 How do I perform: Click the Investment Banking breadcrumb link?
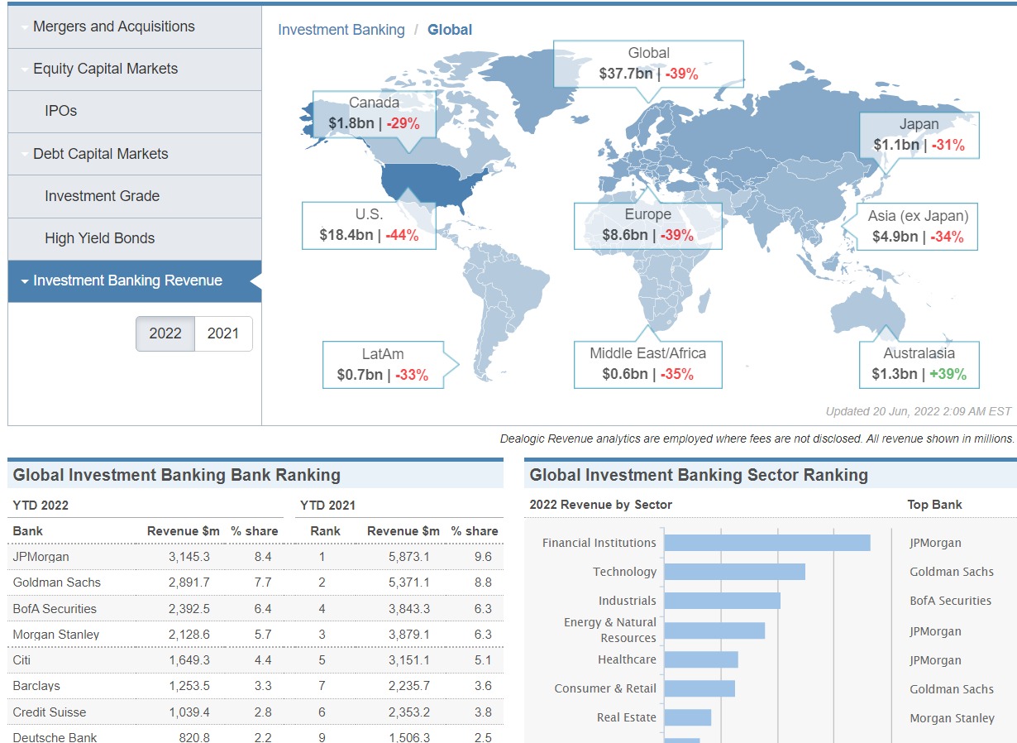341,30
